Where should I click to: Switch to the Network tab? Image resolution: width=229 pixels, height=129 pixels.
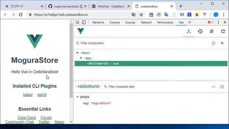[146, 22]
